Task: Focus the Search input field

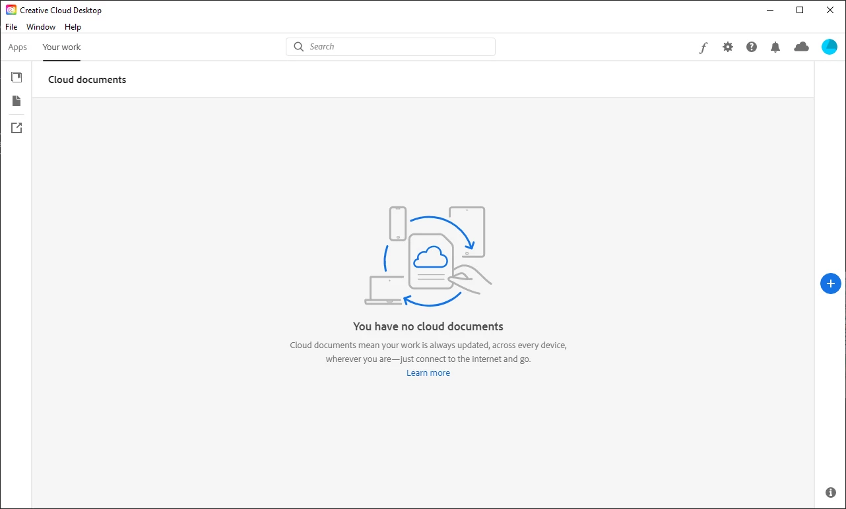Action: [x=391, y=47]
